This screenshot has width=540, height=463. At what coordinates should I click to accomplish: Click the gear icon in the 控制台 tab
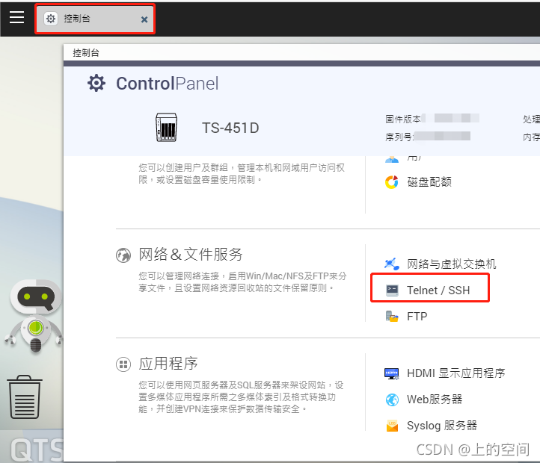coord(51,19)
